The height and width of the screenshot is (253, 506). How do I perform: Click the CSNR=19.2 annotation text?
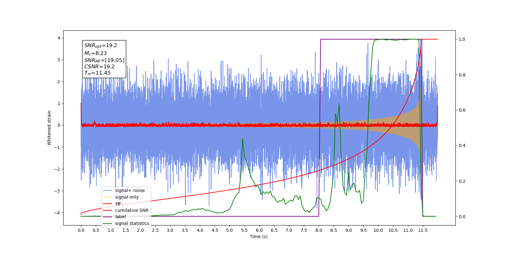point(99,67)
